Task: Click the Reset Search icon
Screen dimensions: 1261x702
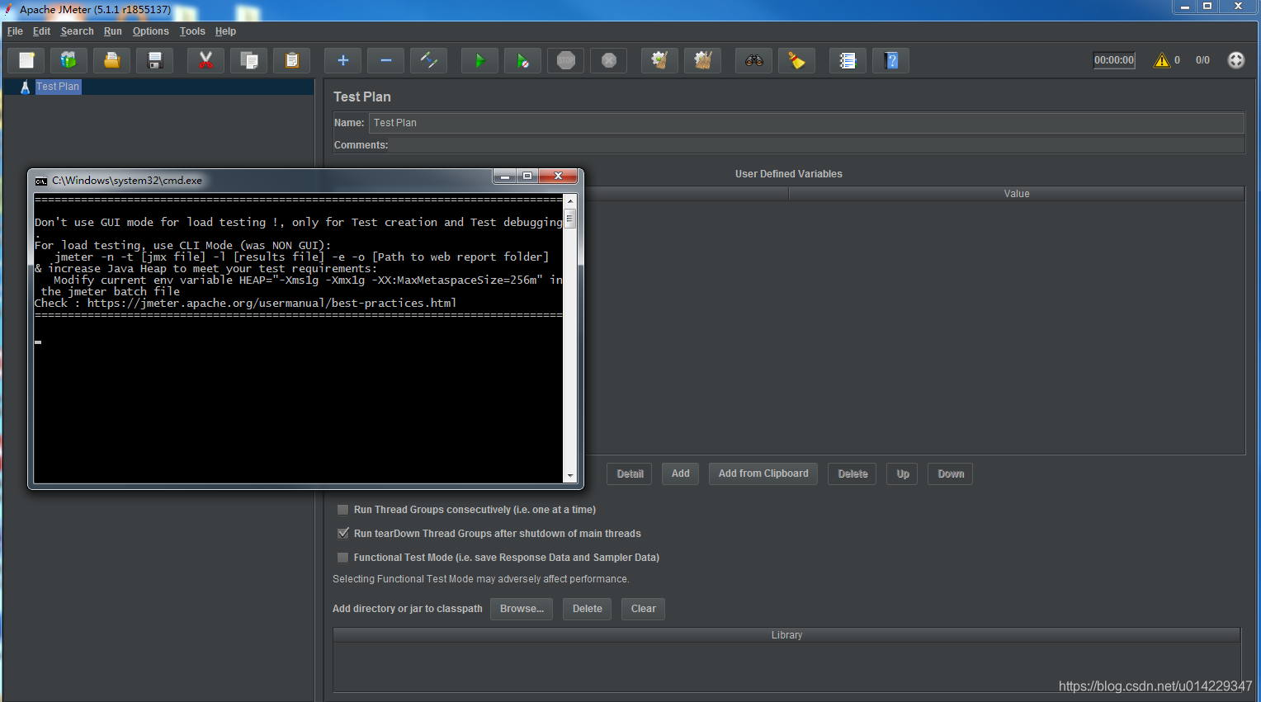Action: (797, 60)
